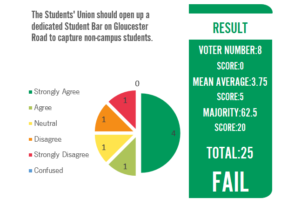
Task: Select the light green Agree legend marker
Action: point(31,108)
